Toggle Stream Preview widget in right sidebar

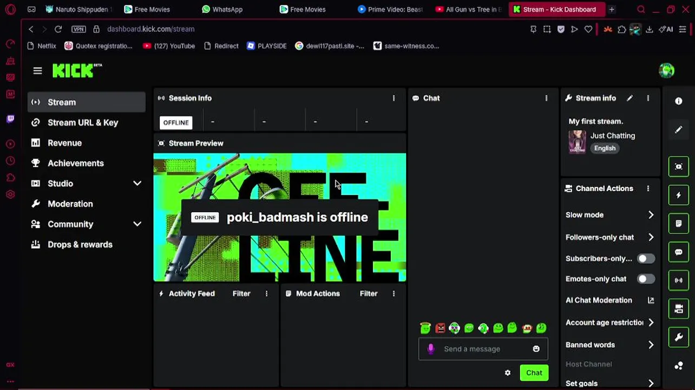click(679, 166)
